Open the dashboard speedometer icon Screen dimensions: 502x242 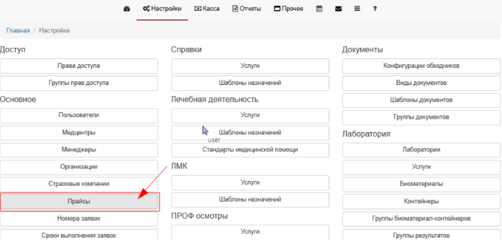pyautogui.click(x=127, y=9)
